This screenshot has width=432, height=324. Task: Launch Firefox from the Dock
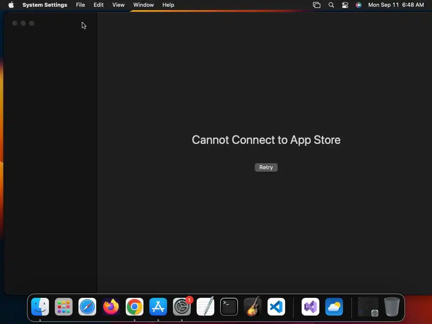[111, 307]
